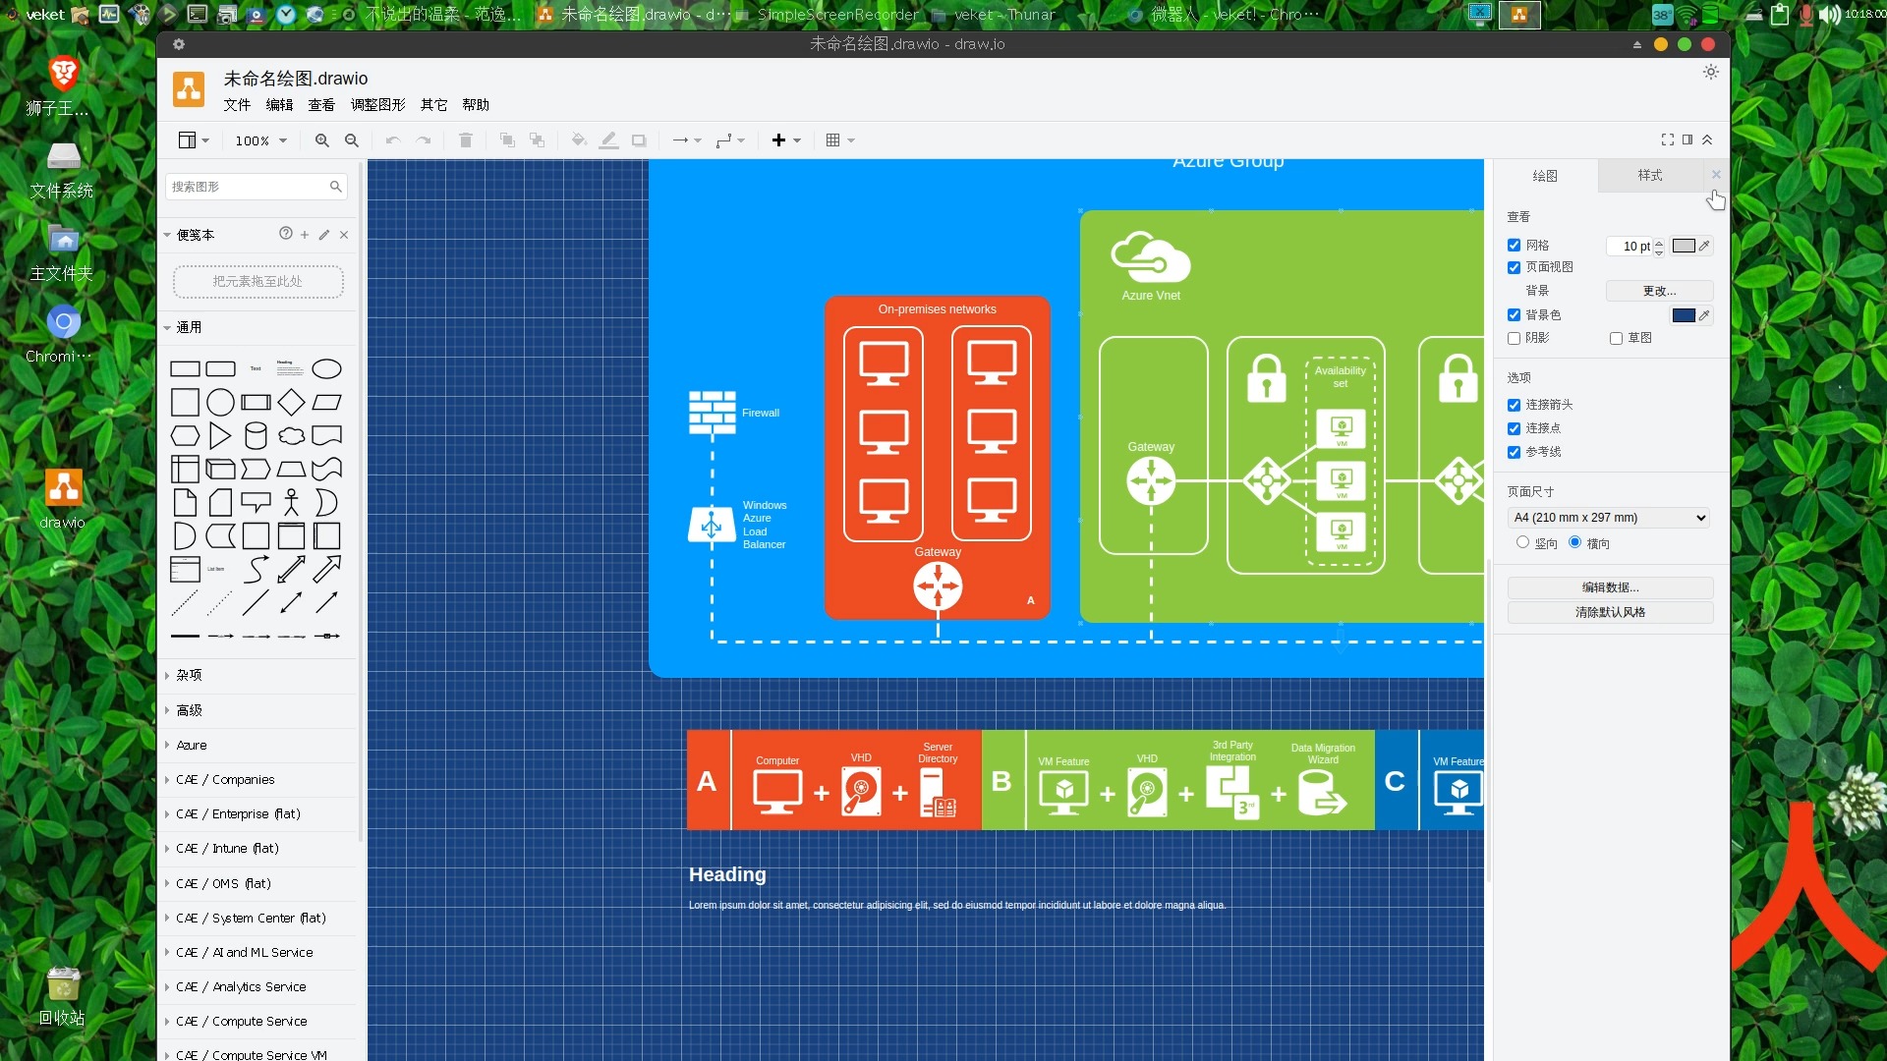
Task: Click the delete trash icon in toolbar
Action: 466,140
